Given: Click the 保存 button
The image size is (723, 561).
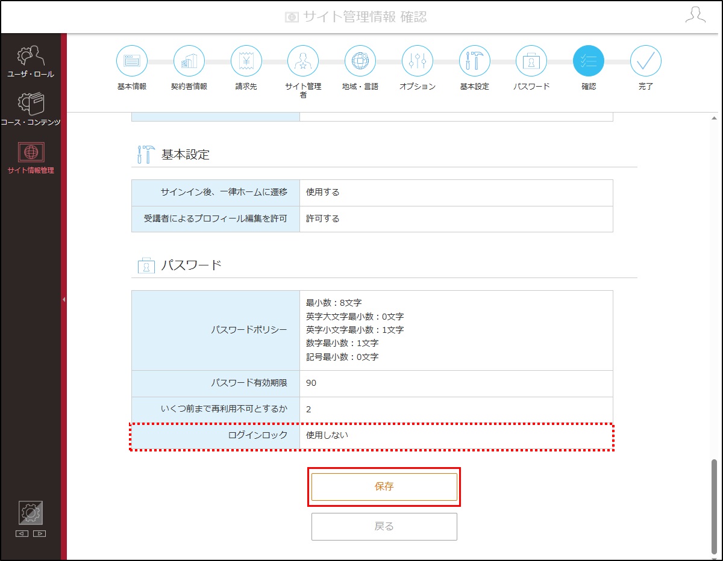Looking at the screenshot, I should (x=384, y=486).
